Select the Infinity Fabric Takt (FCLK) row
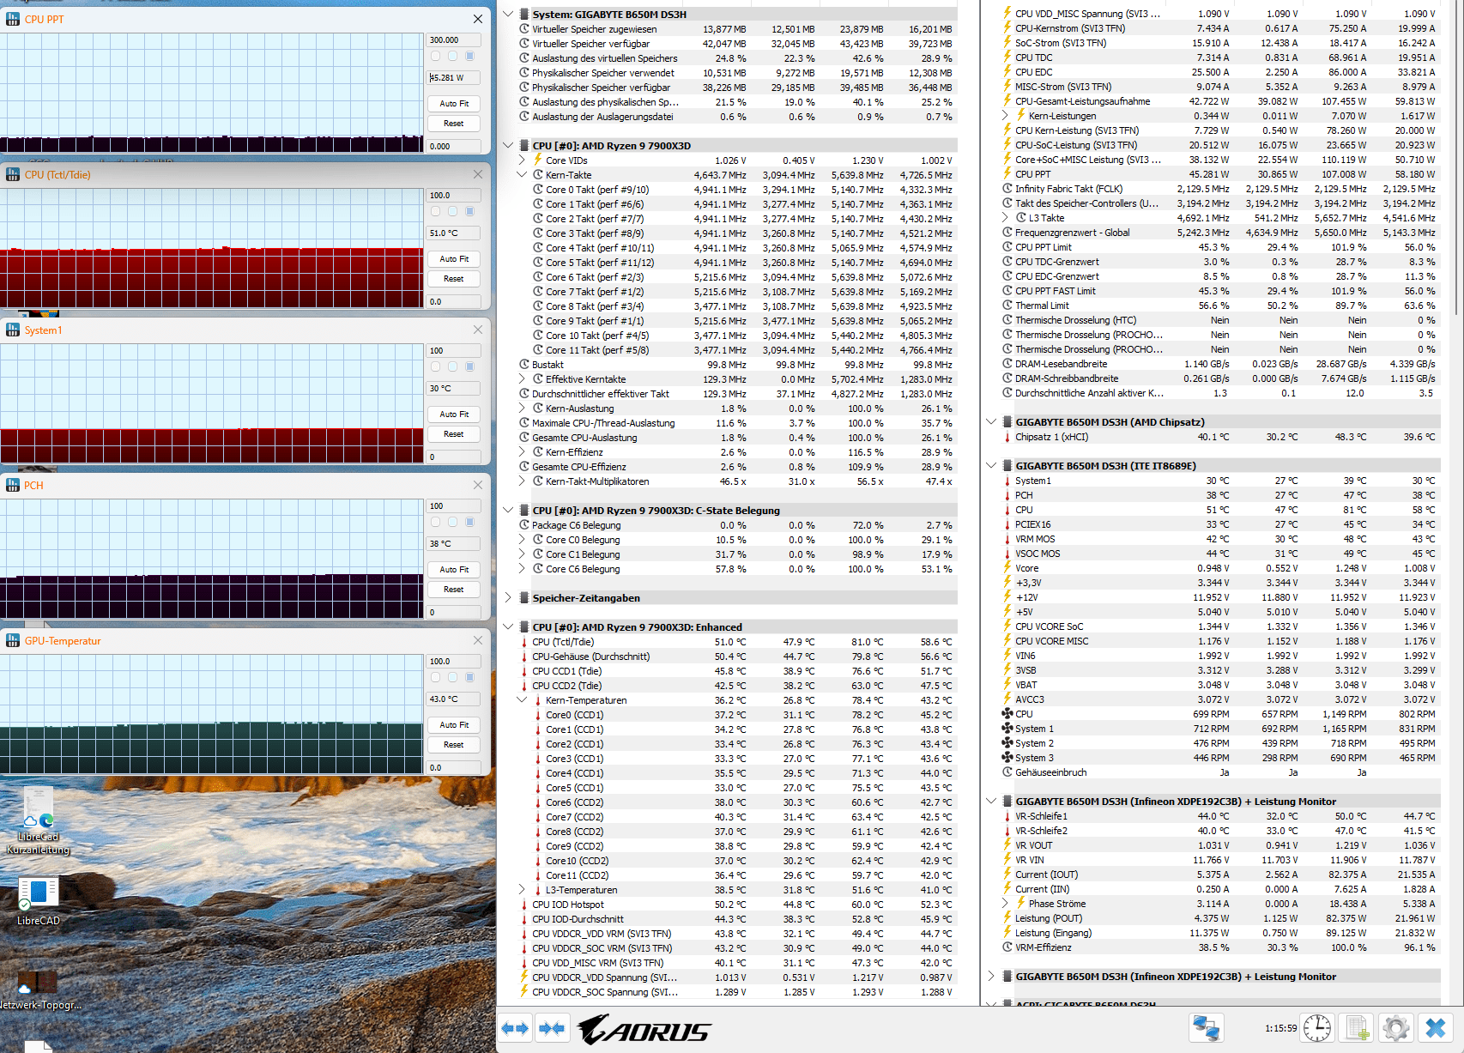 pyautogui.click(x=1220, y=189)
